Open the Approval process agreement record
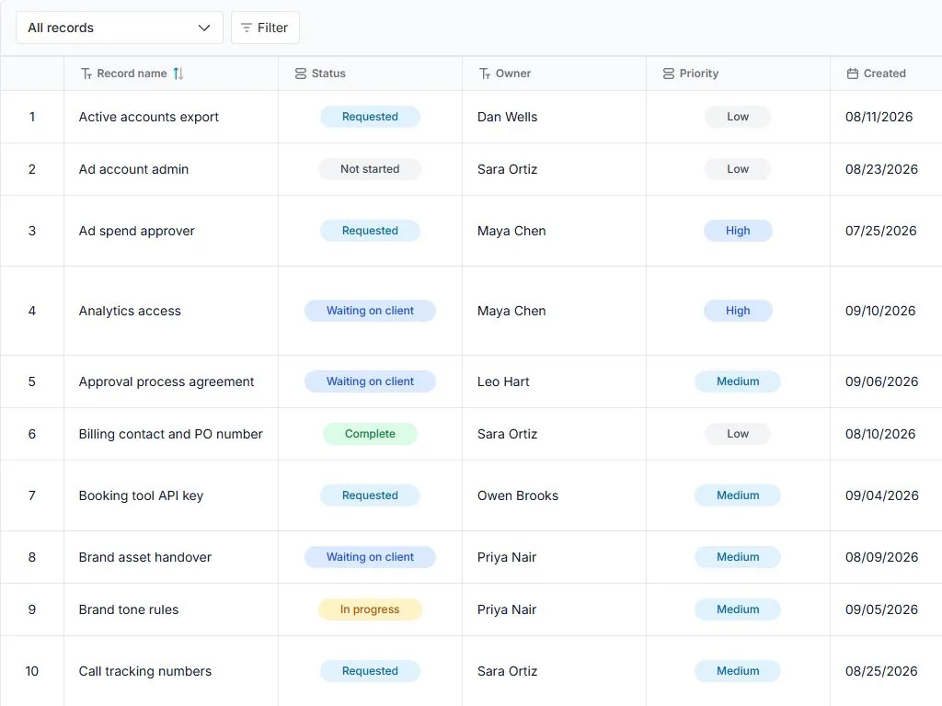 pyautogui.click(x=167, y=381)
